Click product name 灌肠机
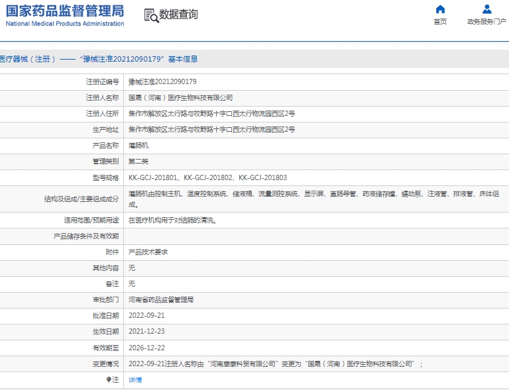 tap(139, 145)
